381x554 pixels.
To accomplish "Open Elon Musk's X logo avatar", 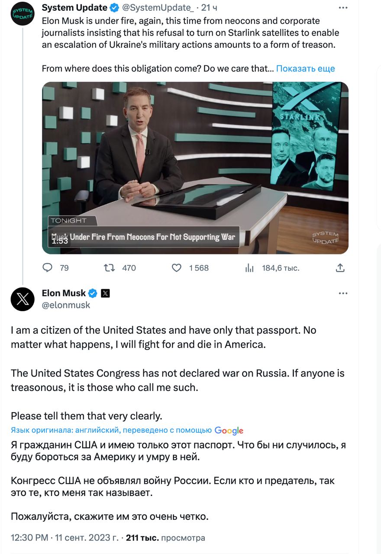I will coord(23,299).
